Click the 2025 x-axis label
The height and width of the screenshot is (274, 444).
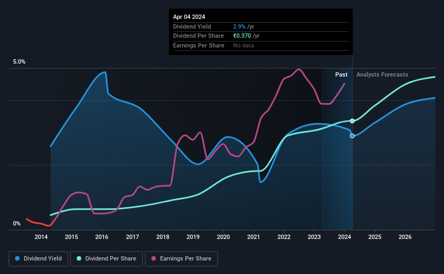[375, 237]
